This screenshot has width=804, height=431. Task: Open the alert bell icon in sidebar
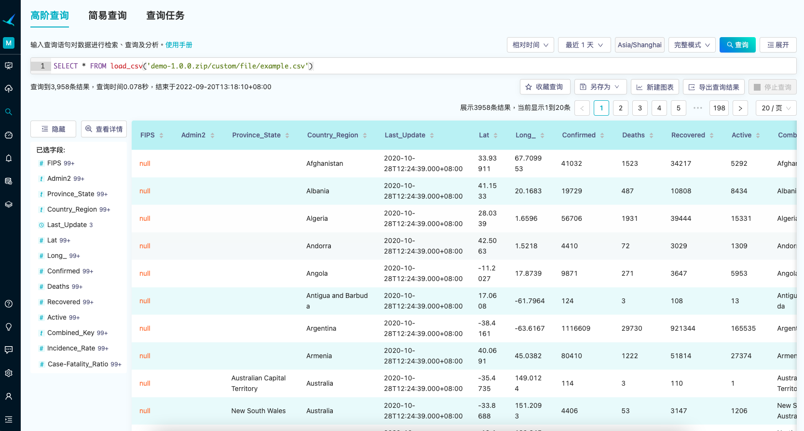(x=9, y=158)
